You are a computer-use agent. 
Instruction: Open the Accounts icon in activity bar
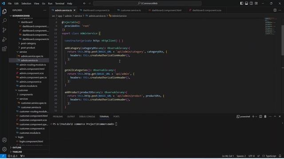tap(4, 140)
